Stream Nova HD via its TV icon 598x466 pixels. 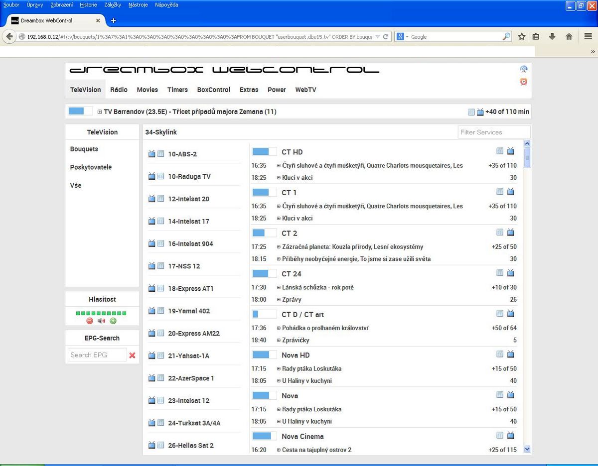[x=511, y=354]
